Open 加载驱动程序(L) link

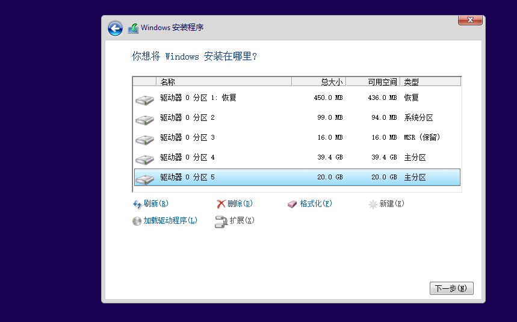[x=170, y=220]
